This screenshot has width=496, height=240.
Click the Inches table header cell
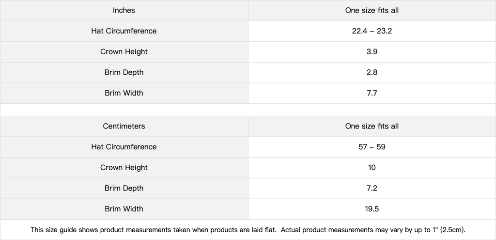coord(124,11)
